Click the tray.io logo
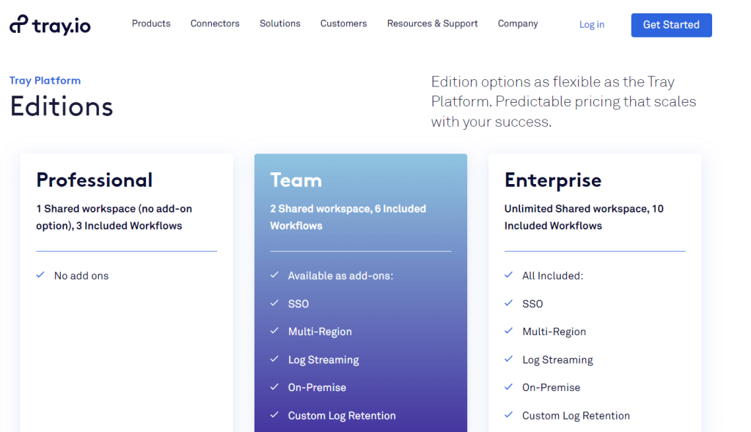This screenshot has height=432, width=751. coord(50,24)
